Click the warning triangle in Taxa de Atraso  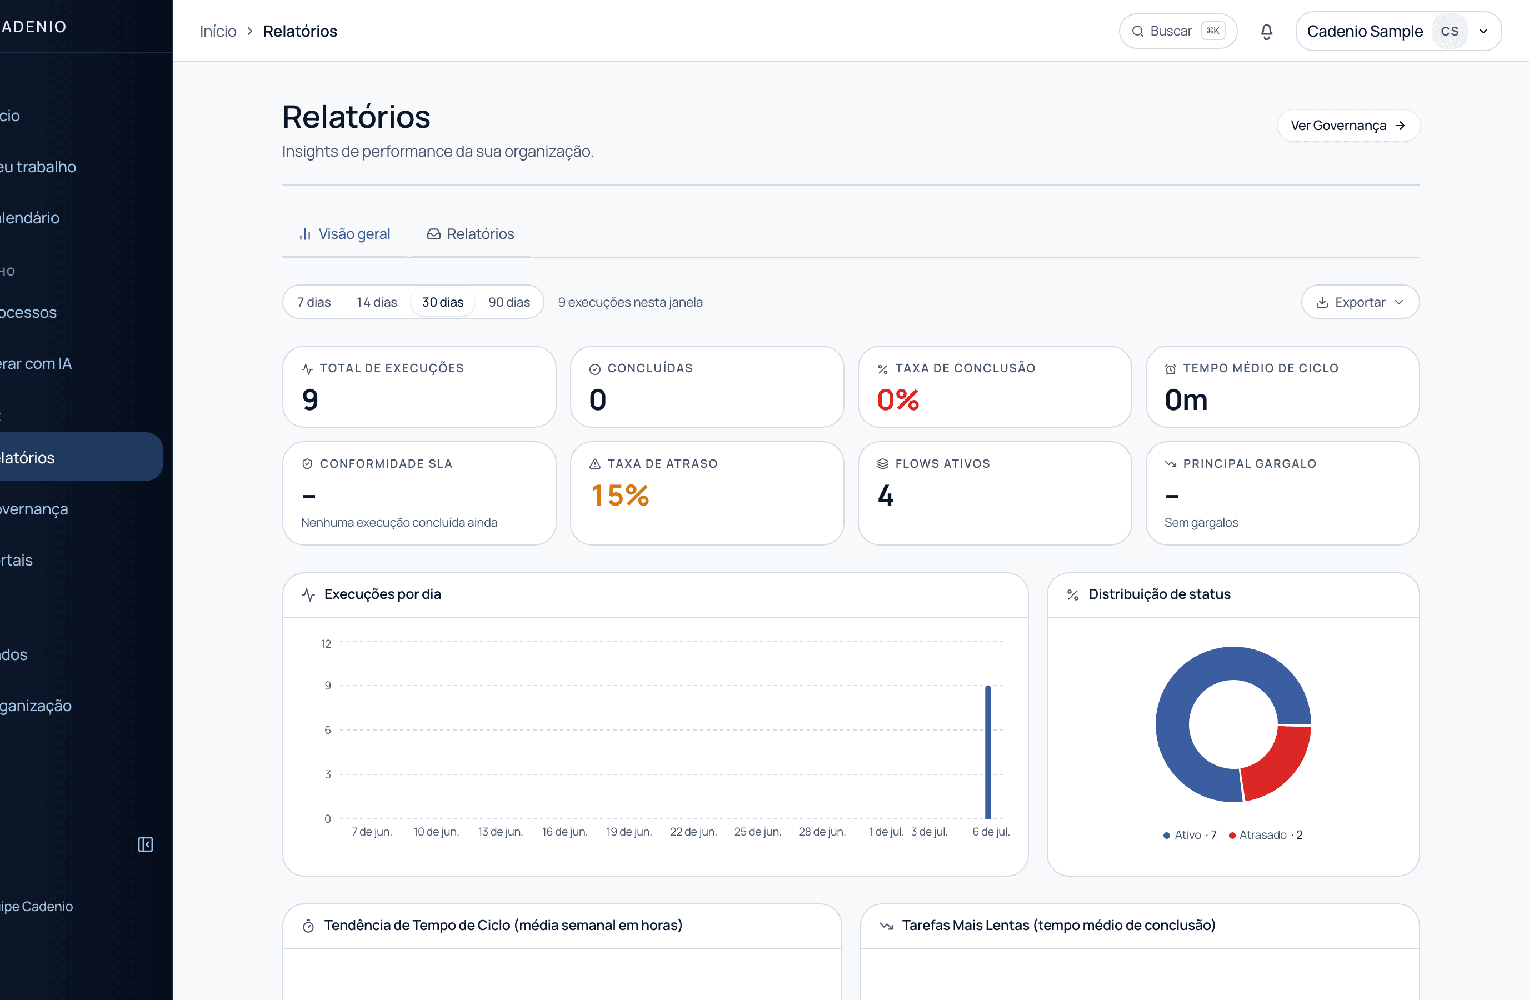point(595,464)
